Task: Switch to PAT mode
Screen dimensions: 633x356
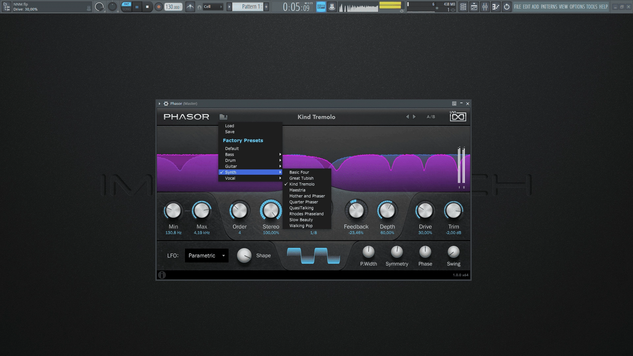Action: point(126,4)
